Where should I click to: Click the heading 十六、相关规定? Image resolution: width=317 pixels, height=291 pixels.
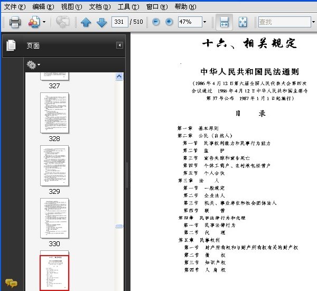click(249, 43)
